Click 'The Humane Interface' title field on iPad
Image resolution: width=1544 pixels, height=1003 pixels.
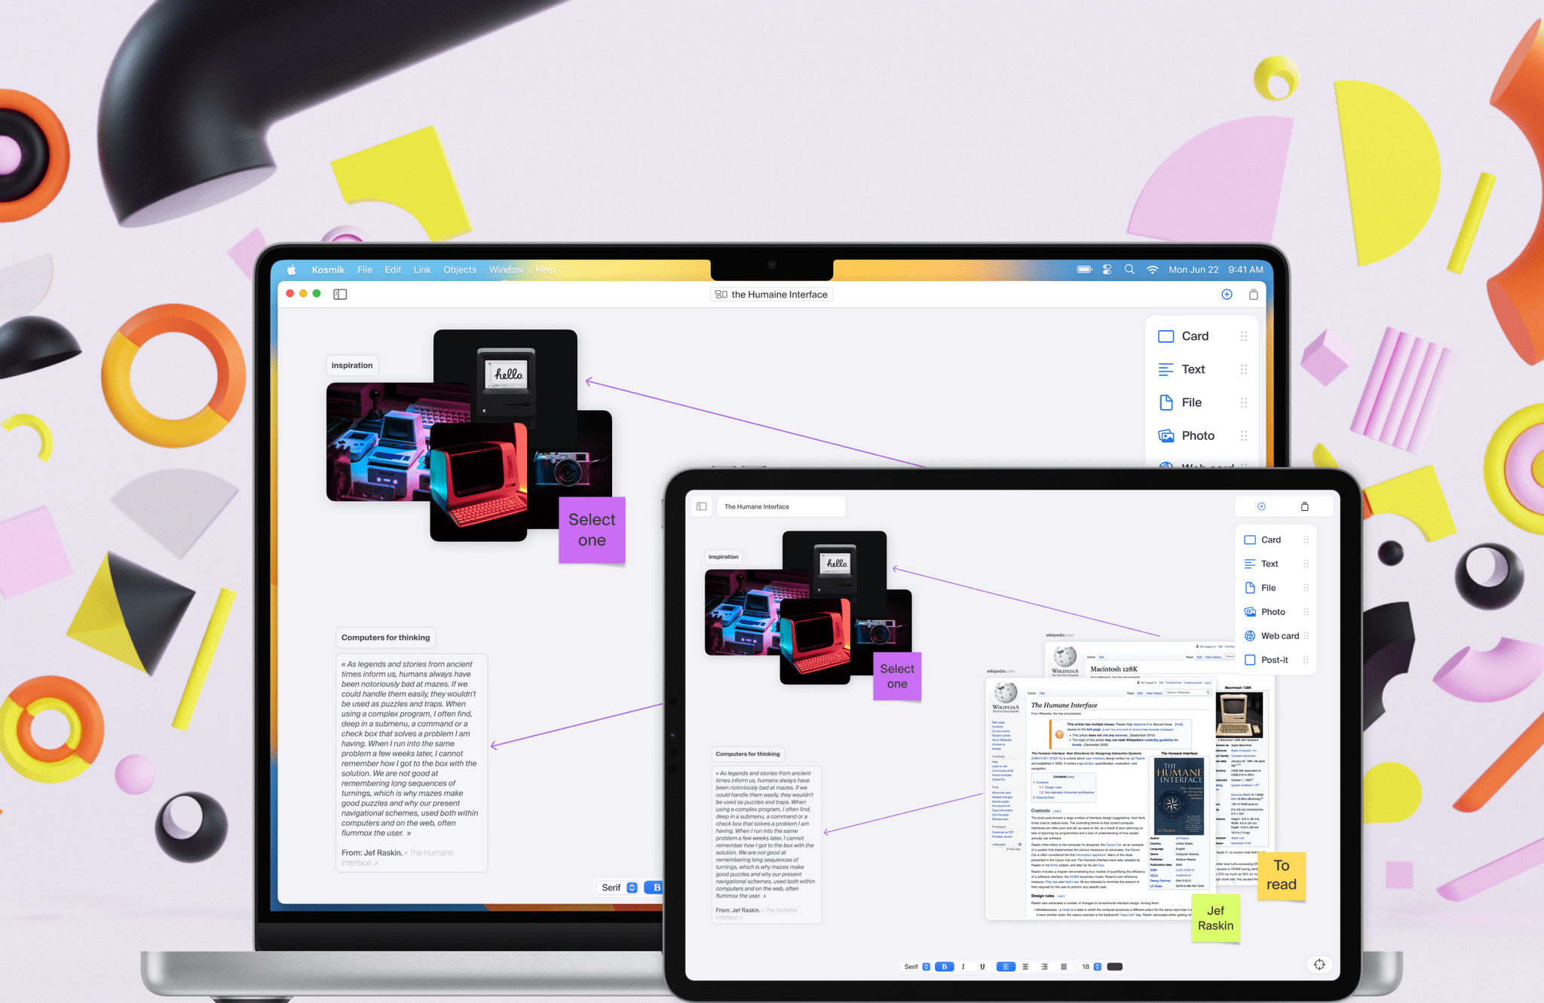tap(780, 506)
